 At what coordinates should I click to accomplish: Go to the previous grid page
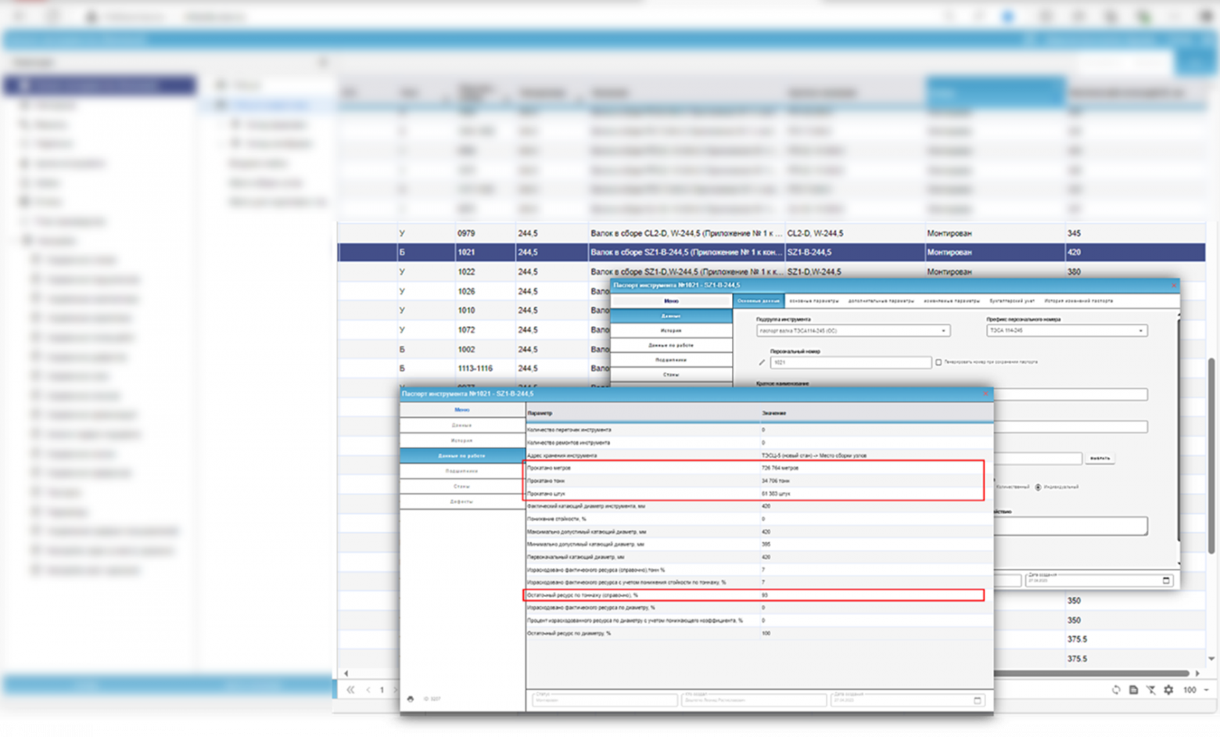[368, 690]
